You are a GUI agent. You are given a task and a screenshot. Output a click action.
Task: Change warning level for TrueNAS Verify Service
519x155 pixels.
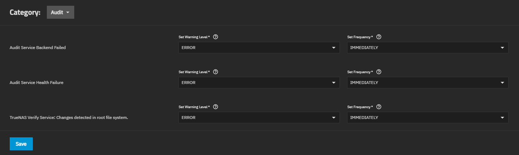pos(259,118)
